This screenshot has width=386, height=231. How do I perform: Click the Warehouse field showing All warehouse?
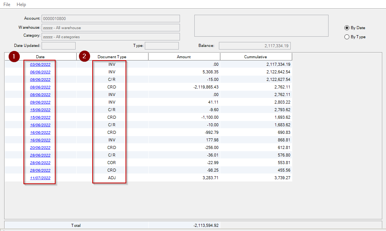(110, 28)
